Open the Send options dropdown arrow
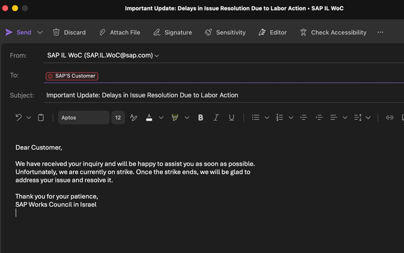 [x=40, y=32]
